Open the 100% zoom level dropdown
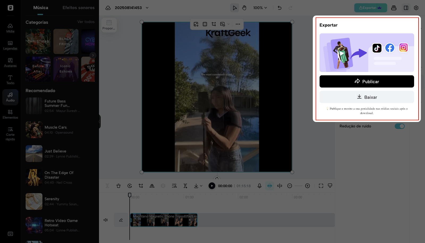Viewport: 425px width, 243px height. pos(260,8)
